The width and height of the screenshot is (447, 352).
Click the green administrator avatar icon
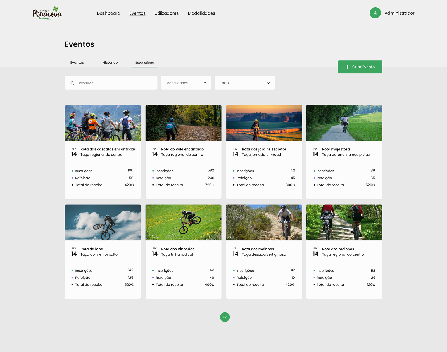tap(375, 13)
